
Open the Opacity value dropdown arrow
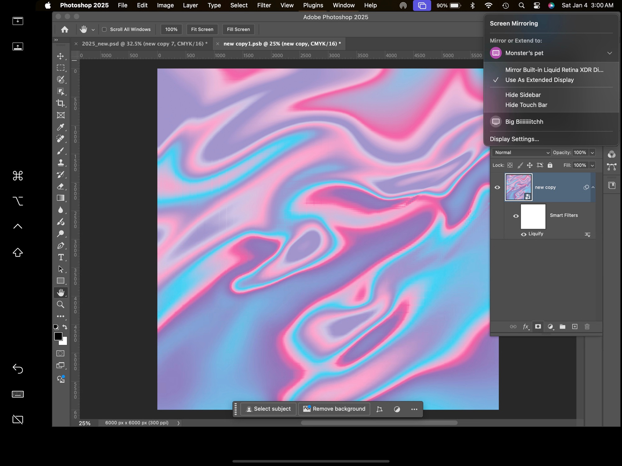coord(592,153)
